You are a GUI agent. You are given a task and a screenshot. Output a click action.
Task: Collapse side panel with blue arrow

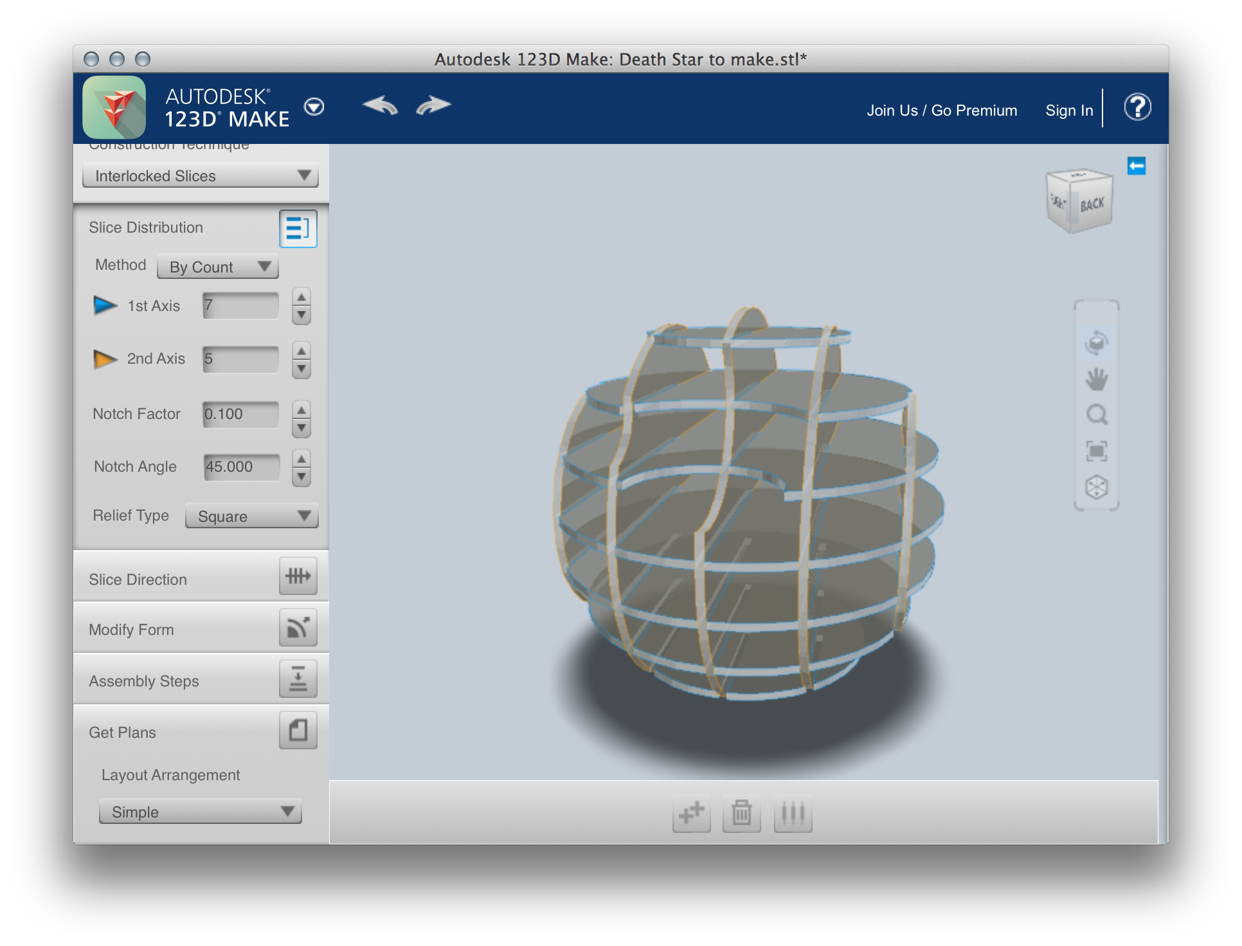click(1136, 166)
